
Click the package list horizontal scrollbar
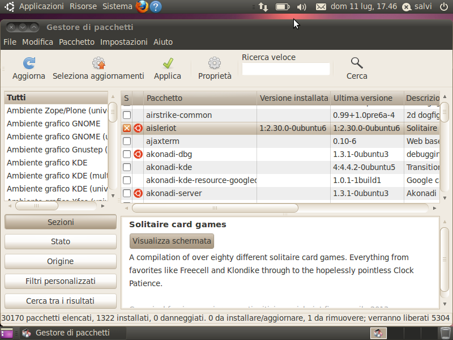[215, 208]
